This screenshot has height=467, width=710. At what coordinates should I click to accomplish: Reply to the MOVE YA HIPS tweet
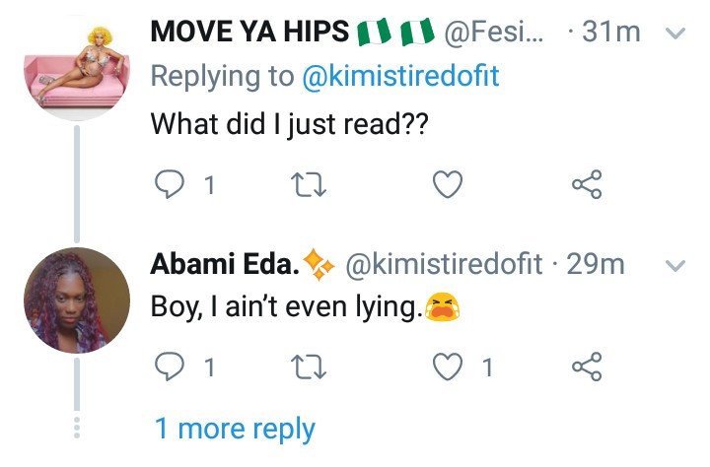[x=170, y=184]
